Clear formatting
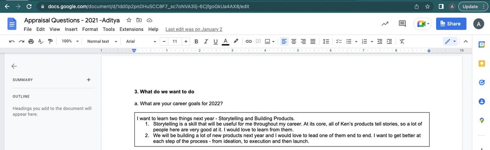This screenshot has width=490, height=150. pos(402,41)
